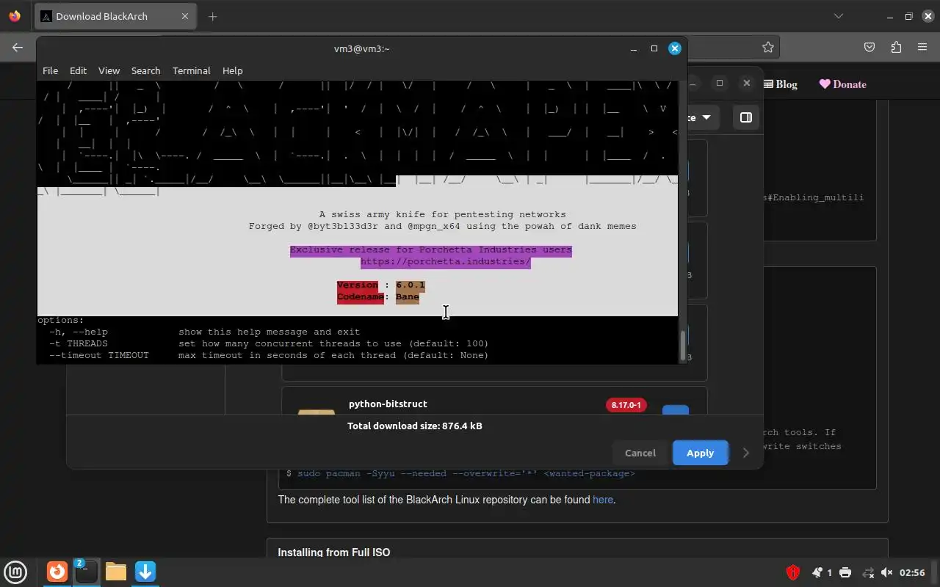Click the -t THREADS option line

pos(269,343)
